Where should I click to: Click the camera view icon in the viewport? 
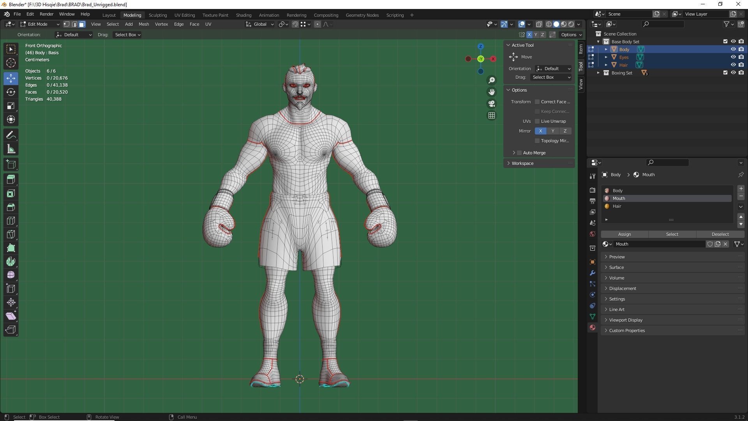(x=492, y=104)
